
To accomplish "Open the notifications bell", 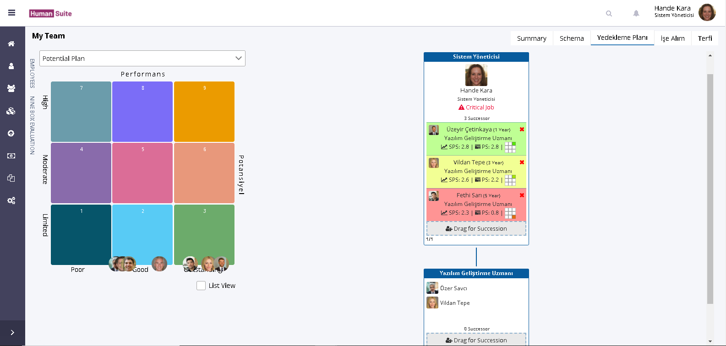I will (x=636, y=14).
